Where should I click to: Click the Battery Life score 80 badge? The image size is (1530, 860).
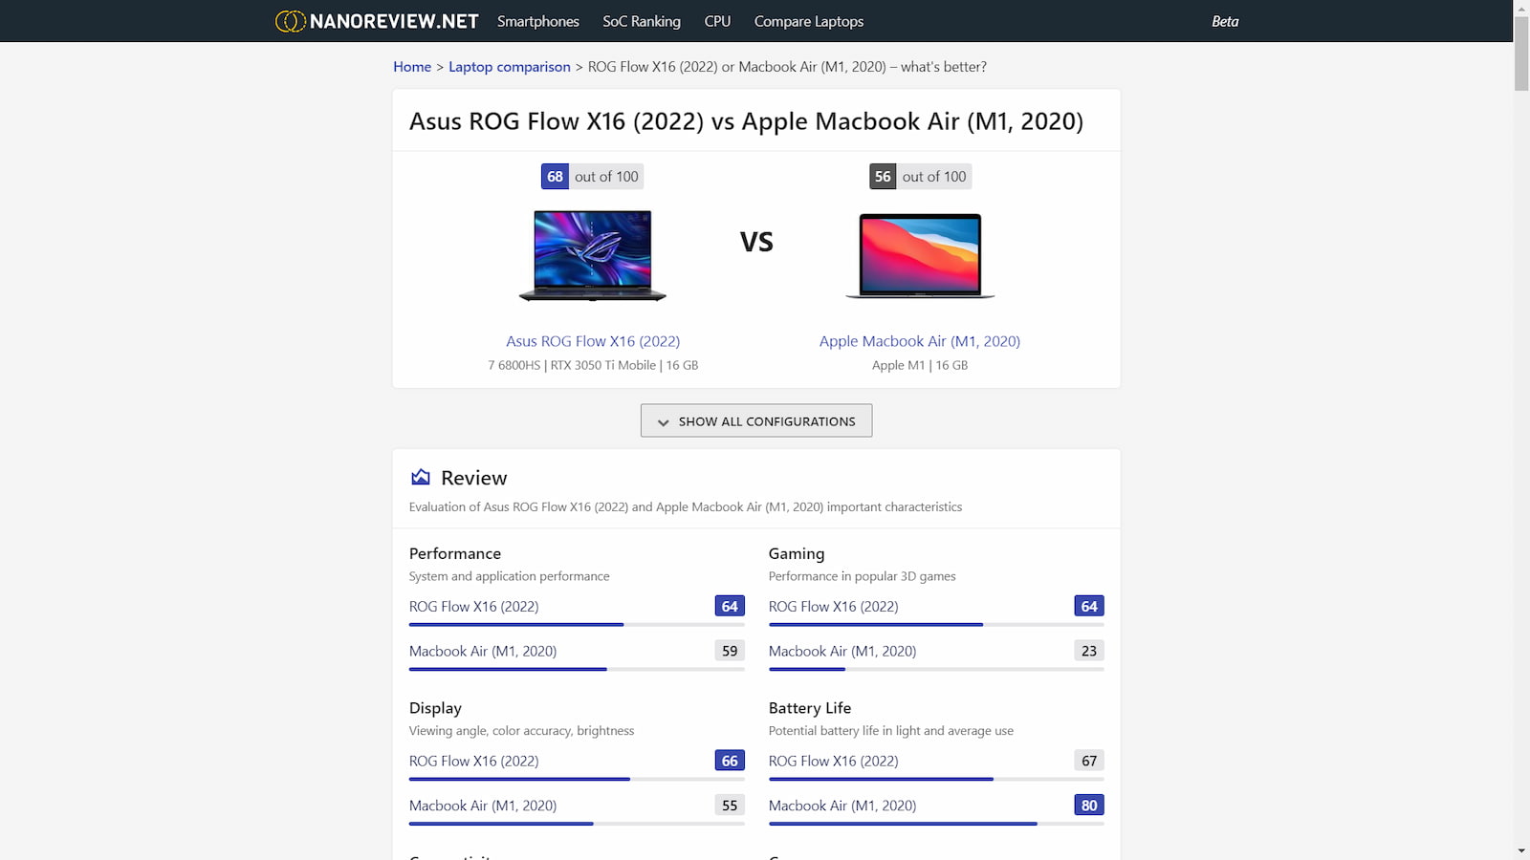[1089, 806]
